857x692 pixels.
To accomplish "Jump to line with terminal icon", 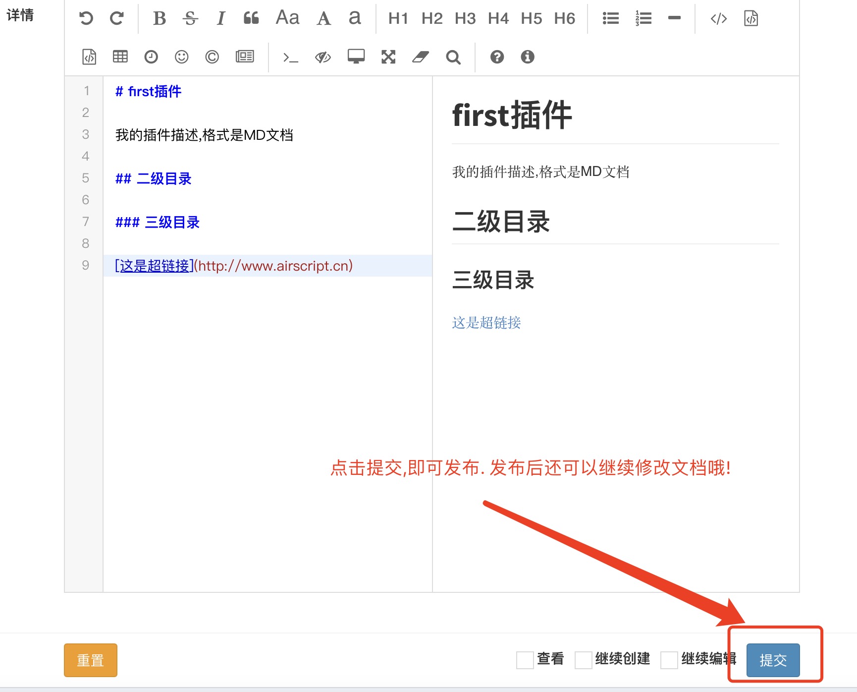I will pos(291,58).
